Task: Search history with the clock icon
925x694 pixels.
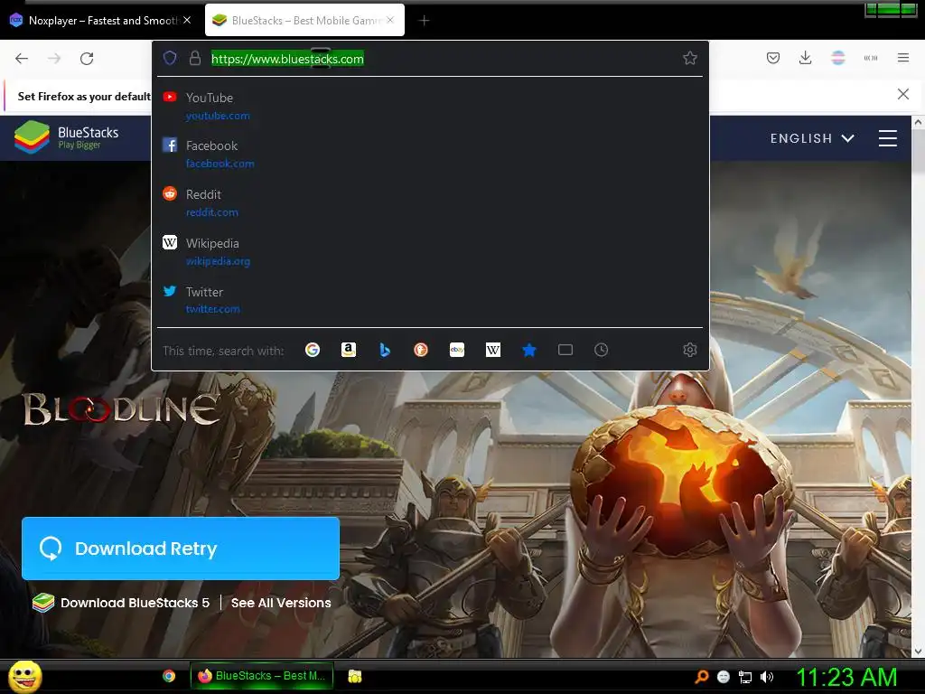Action: [601, 350]
